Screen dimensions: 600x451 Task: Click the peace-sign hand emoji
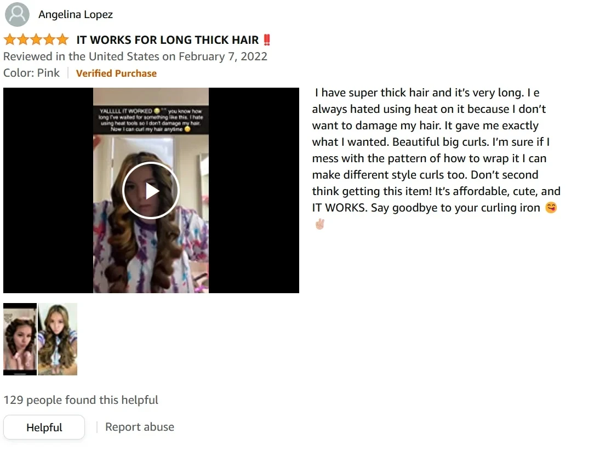320,224
